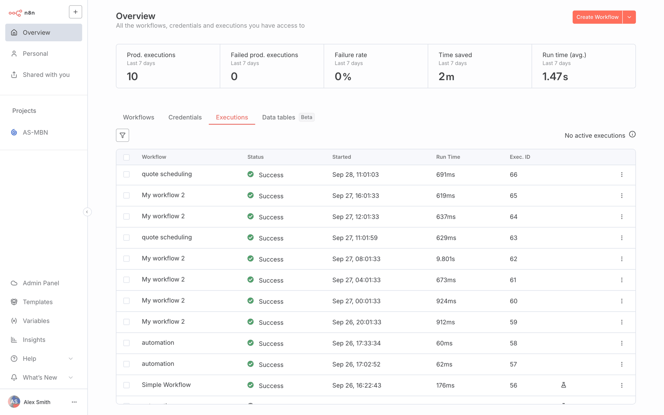Open row menu for execution 65
Image resolution: width=664 pixels, height=415 pixels.
tap(621, 196)
